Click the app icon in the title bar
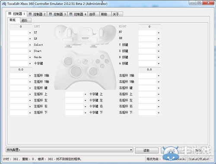 [x=4, y=3]
